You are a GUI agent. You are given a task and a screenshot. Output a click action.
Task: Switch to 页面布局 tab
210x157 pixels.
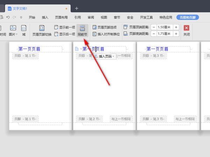click(x=61, y=17)
